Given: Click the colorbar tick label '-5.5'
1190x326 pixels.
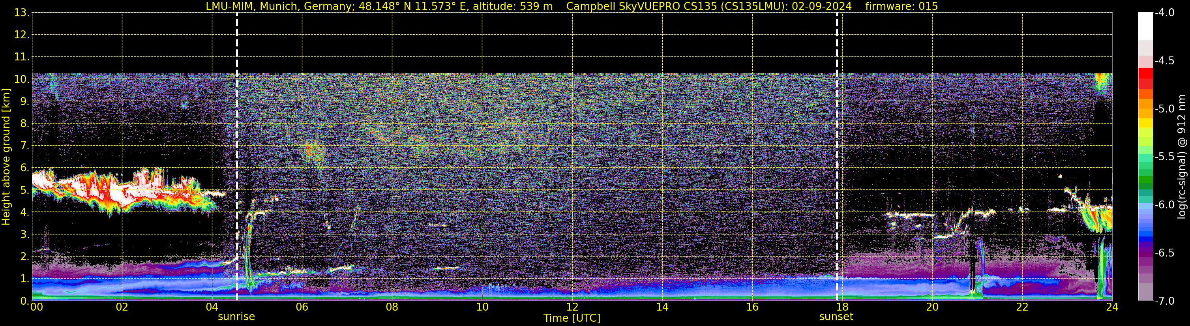Looking at the screenshot, I should click(x=1164, y=157).
